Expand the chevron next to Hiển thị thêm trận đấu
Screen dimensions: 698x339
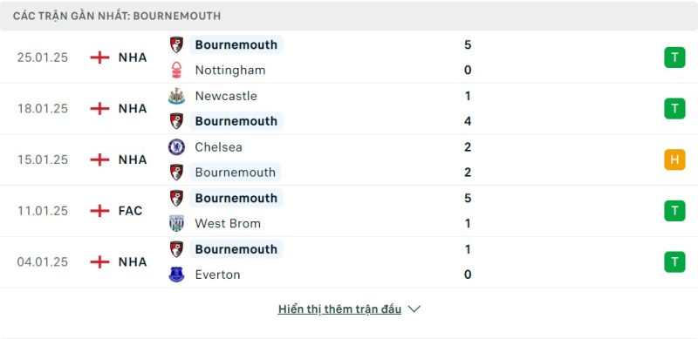pos(414,309)
